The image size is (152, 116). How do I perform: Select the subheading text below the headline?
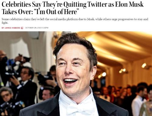pyautogui.click(x=75, y=21)
